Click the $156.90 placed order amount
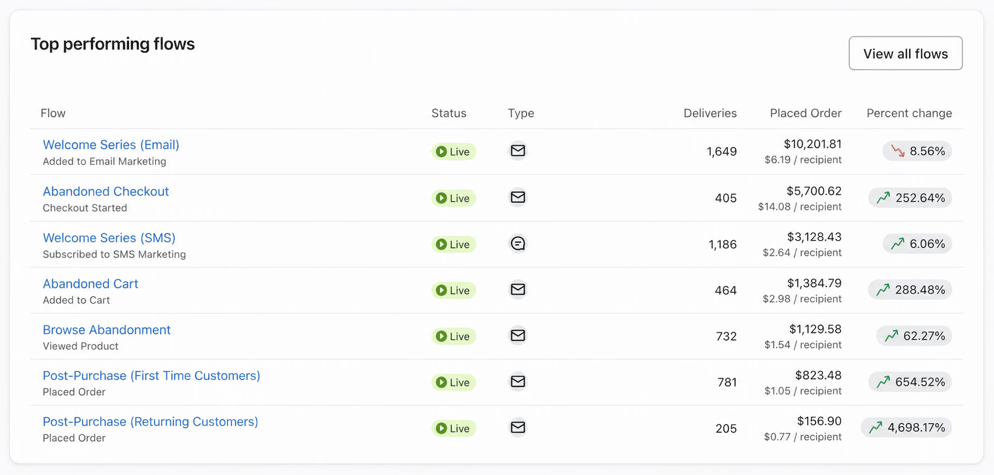 [819, 421]
